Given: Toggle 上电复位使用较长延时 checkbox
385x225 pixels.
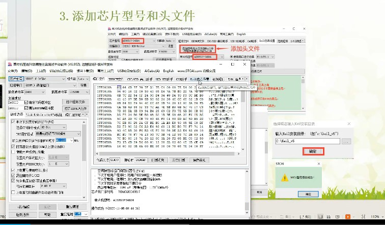Looking at the screenshot, I should pos(13,170).
